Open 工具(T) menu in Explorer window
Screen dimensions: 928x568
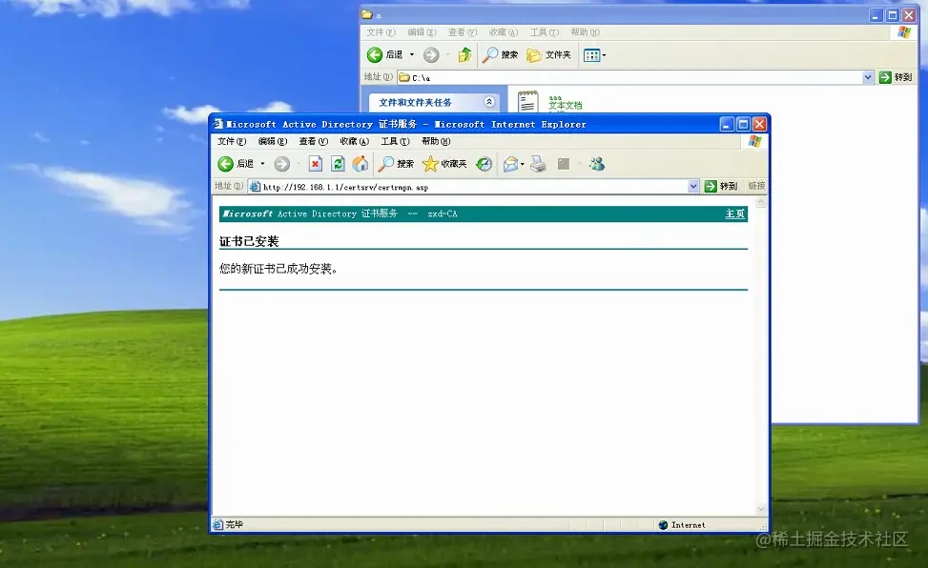pos(544,32)
